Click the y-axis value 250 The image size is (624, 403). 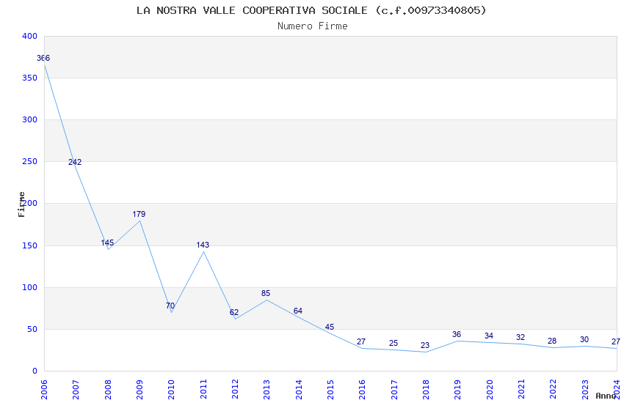[x=30, y=162]
